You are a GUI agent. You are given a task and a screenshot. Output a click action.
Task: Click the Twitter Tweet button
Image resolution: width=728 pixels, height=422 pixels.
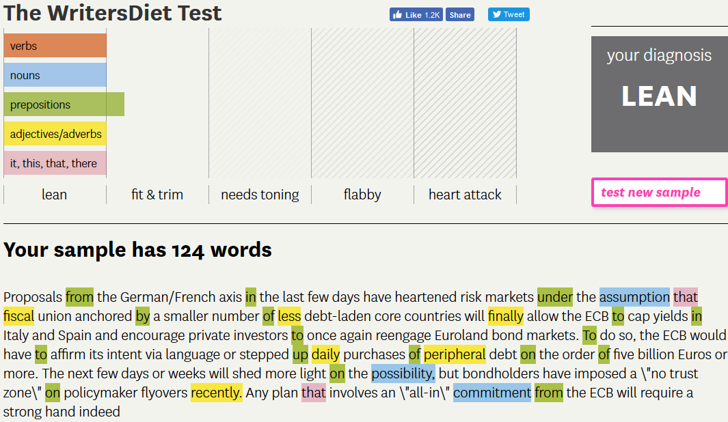click(x=509, y=14)
